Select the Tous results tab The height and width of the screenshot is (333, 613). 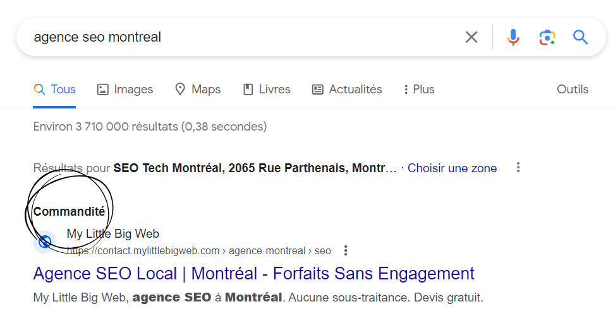click(x=55, y=90)
